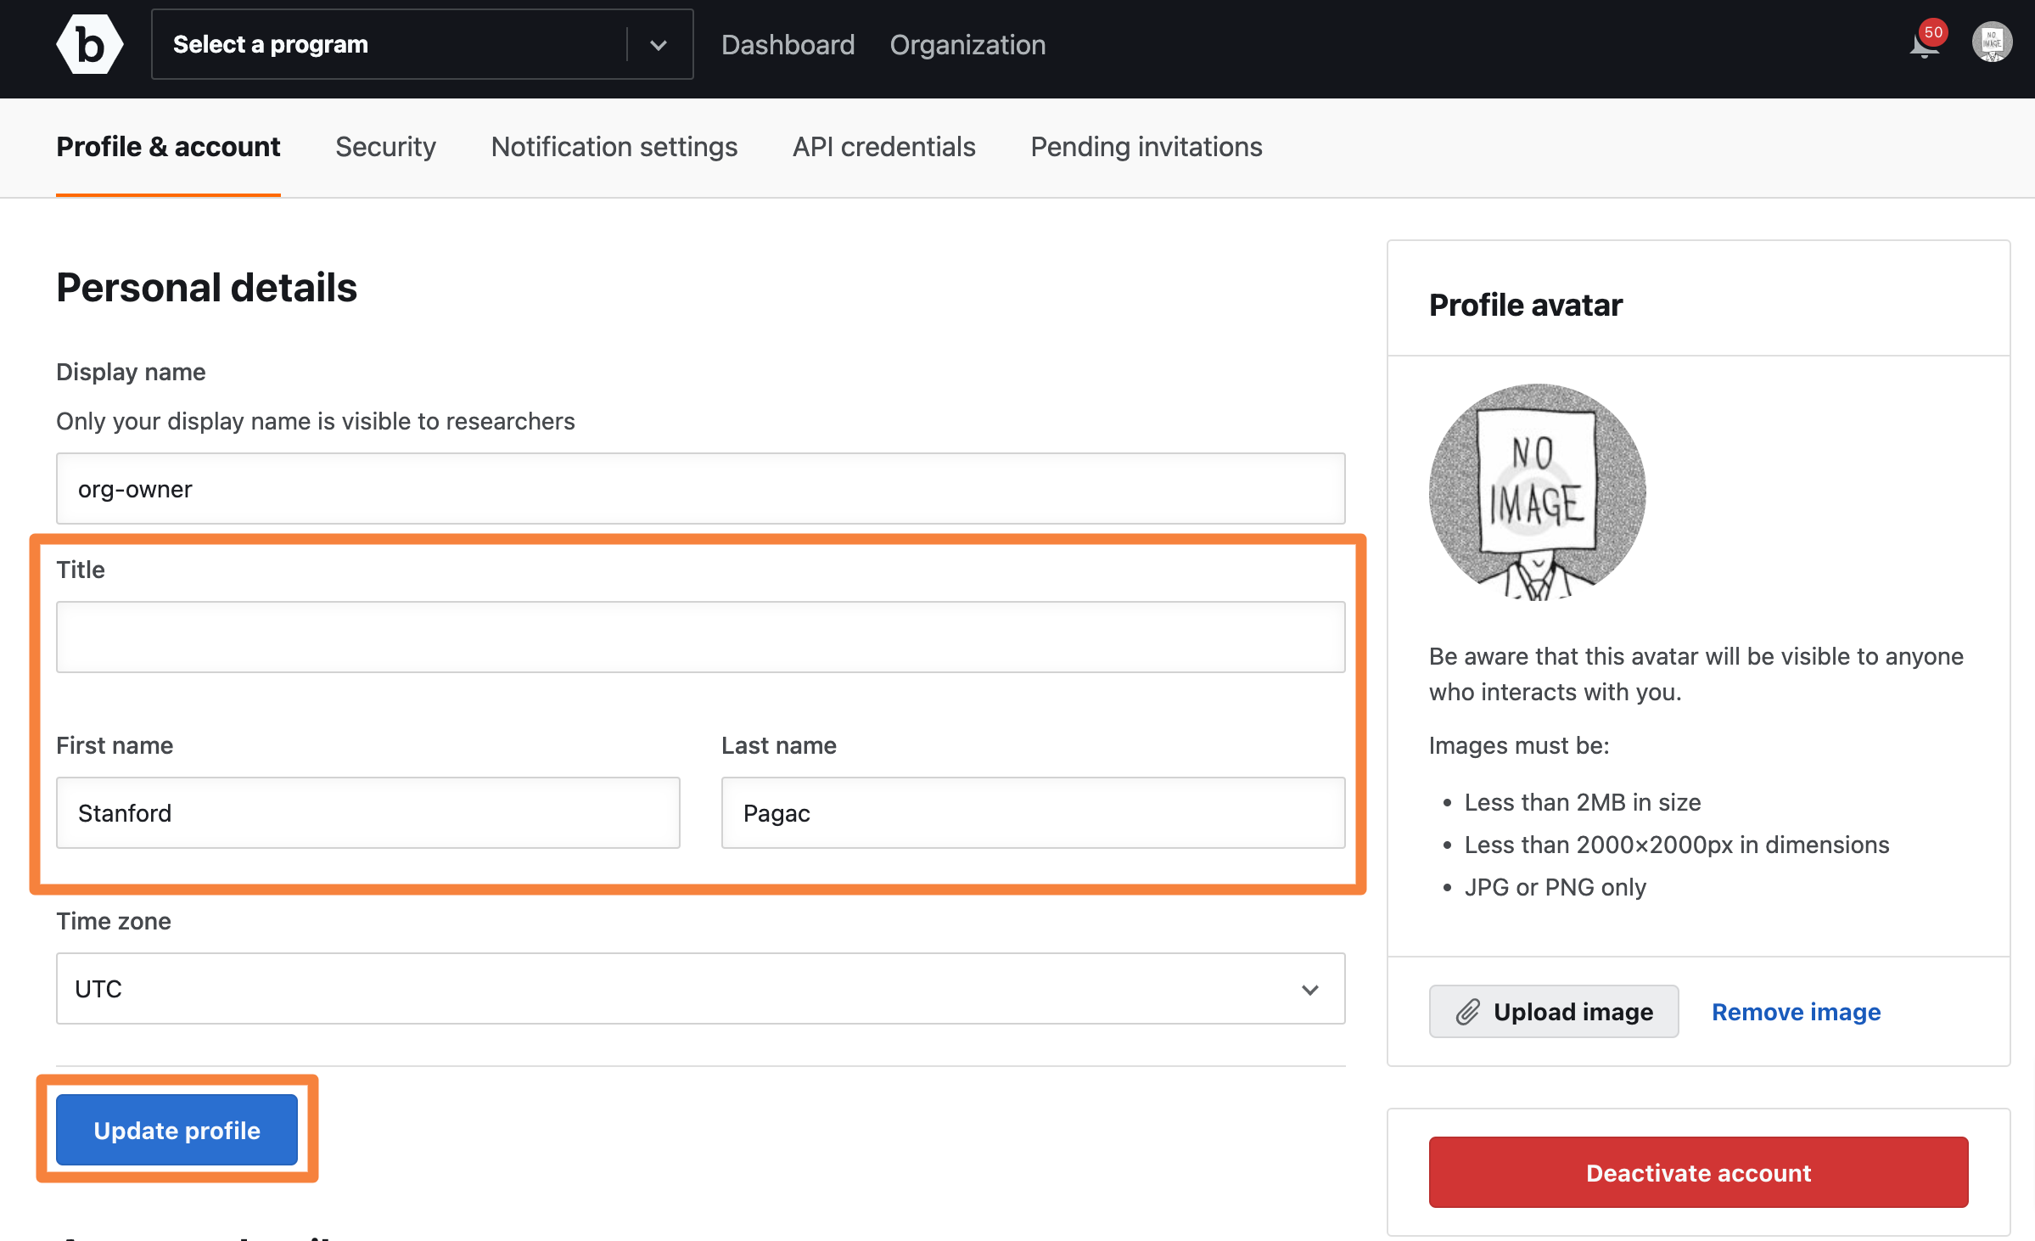Click the Deactivate account button
The height and width of the screenshot is (1241, 2035).
click(1698, 1171)
